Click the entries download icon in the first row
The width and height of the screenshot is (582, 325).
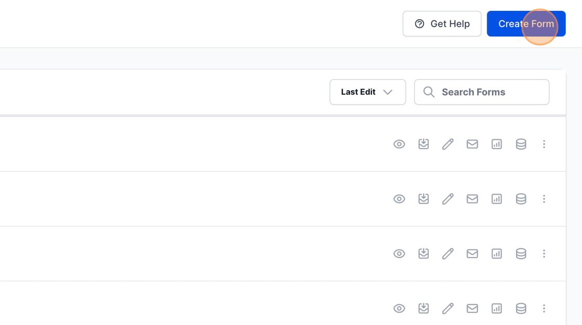424,144
